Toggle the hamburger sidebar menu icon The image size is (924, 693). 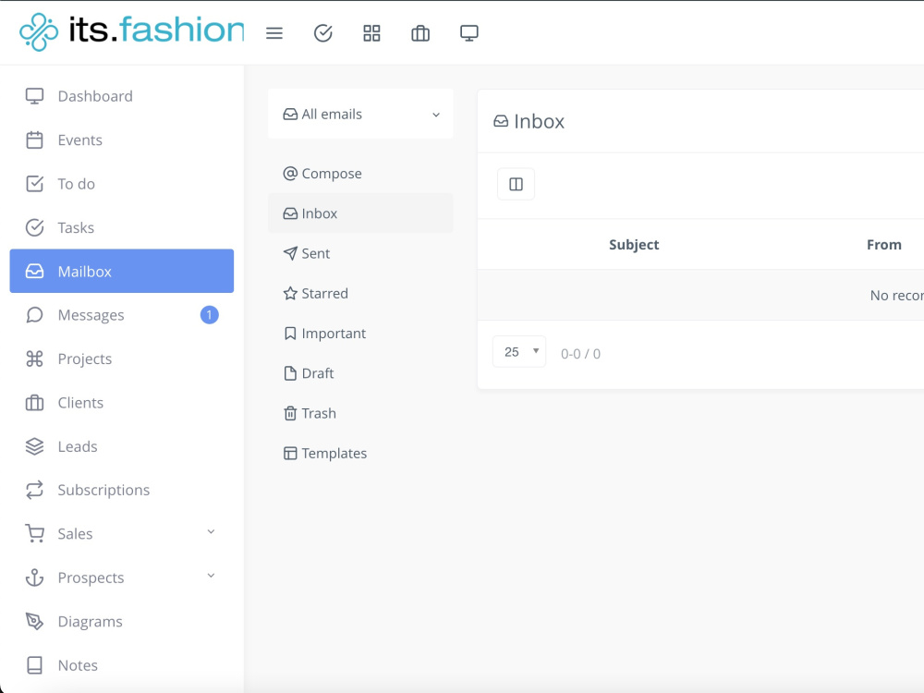274,33
